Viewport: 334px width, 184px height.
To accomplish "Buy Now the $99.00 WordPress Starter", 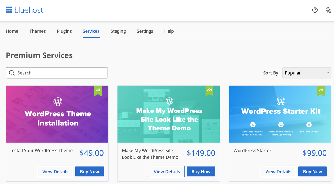I will pos(313,171).
